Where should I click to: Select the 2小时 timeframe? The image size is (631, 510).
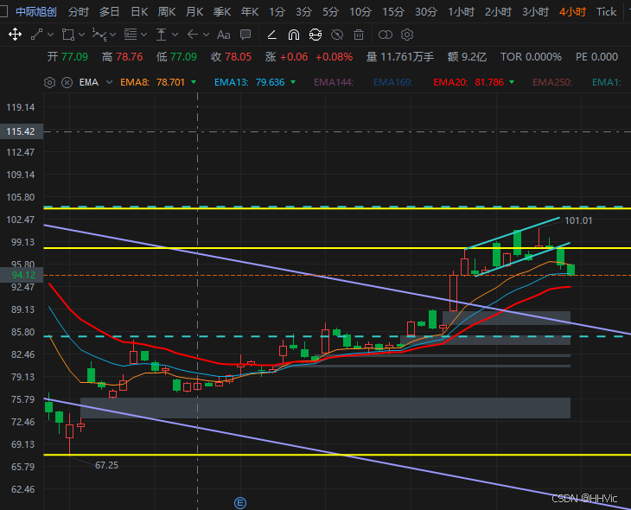pos(498,12)
